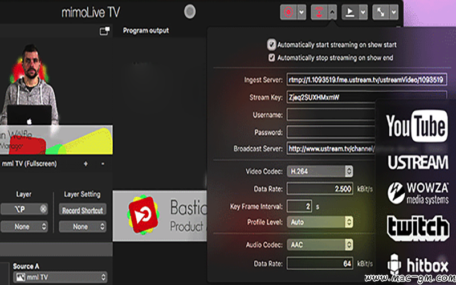Open the dropdown beside the playout button
This screenshot has height=285, width=456.
[x=363, y=12]
